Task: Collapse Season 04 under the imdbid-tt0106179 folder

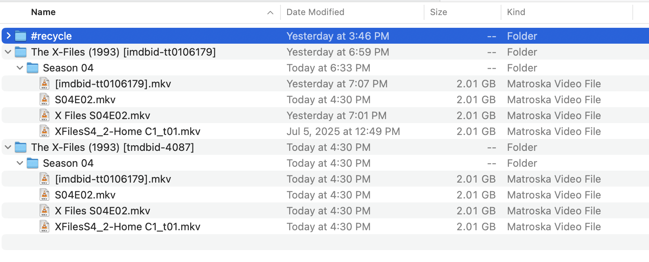Action: pyautogui.click(x=20, y=68)
